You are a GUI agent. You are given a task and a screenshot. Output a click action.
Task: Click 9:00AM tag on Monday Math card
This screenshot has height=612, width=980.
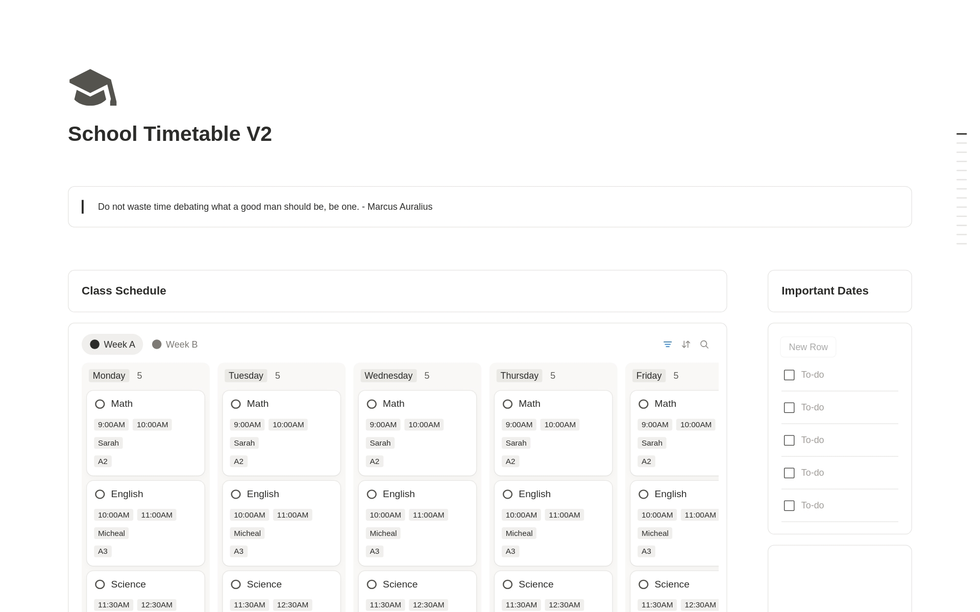coord(111,425)
